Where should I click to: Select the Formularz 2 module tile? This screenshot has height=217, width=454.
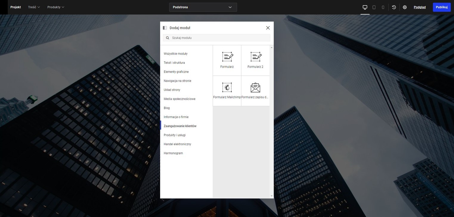pos(255,61)
